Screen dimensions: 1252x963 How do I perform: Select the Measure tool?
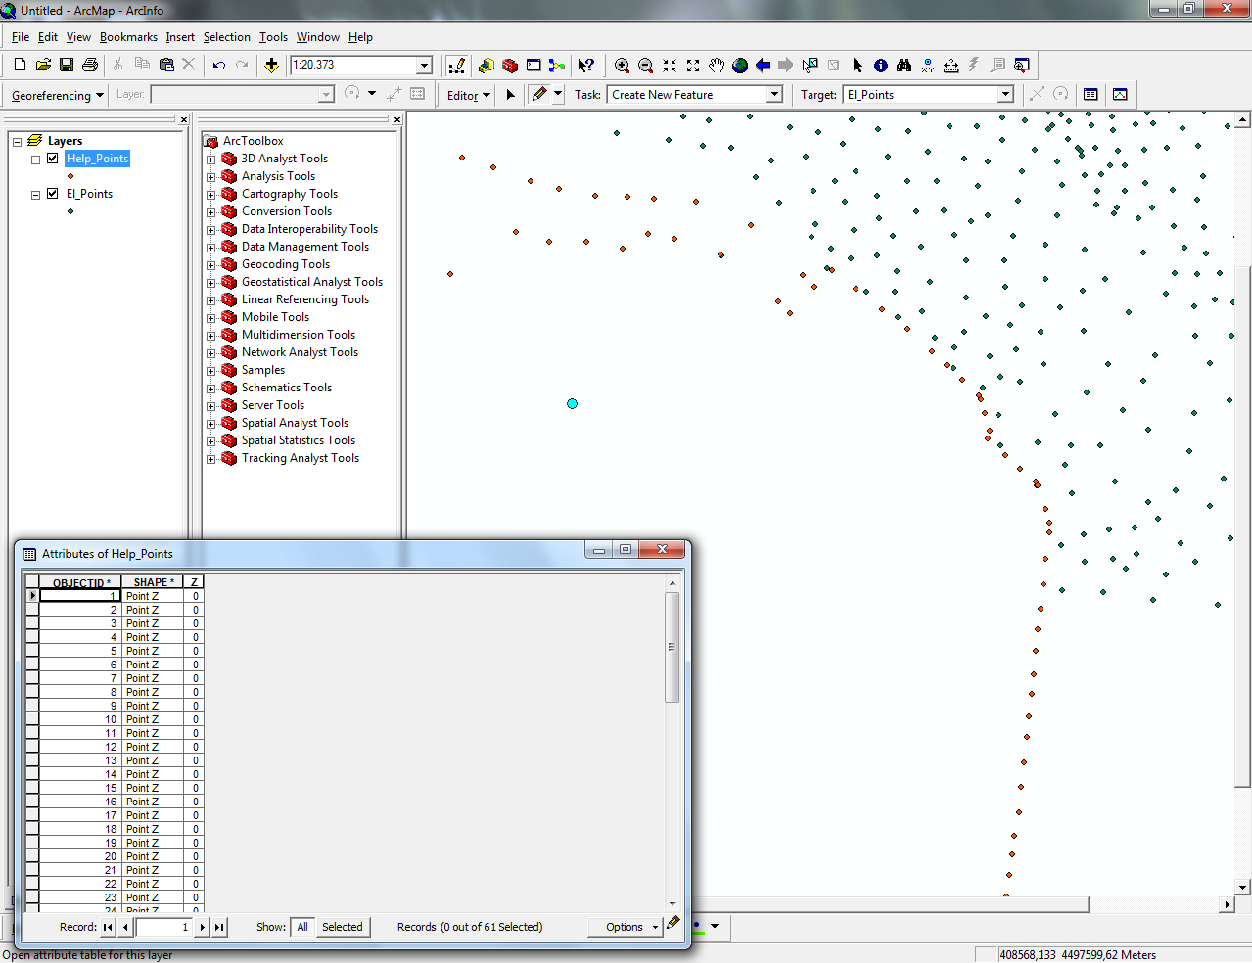tap(951, 66)
